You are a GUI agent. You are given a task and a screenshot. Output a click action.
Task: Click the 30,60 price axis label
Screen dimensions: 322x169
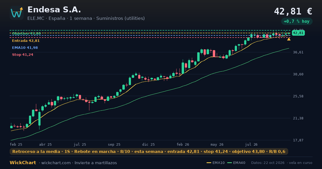(298, 74)
